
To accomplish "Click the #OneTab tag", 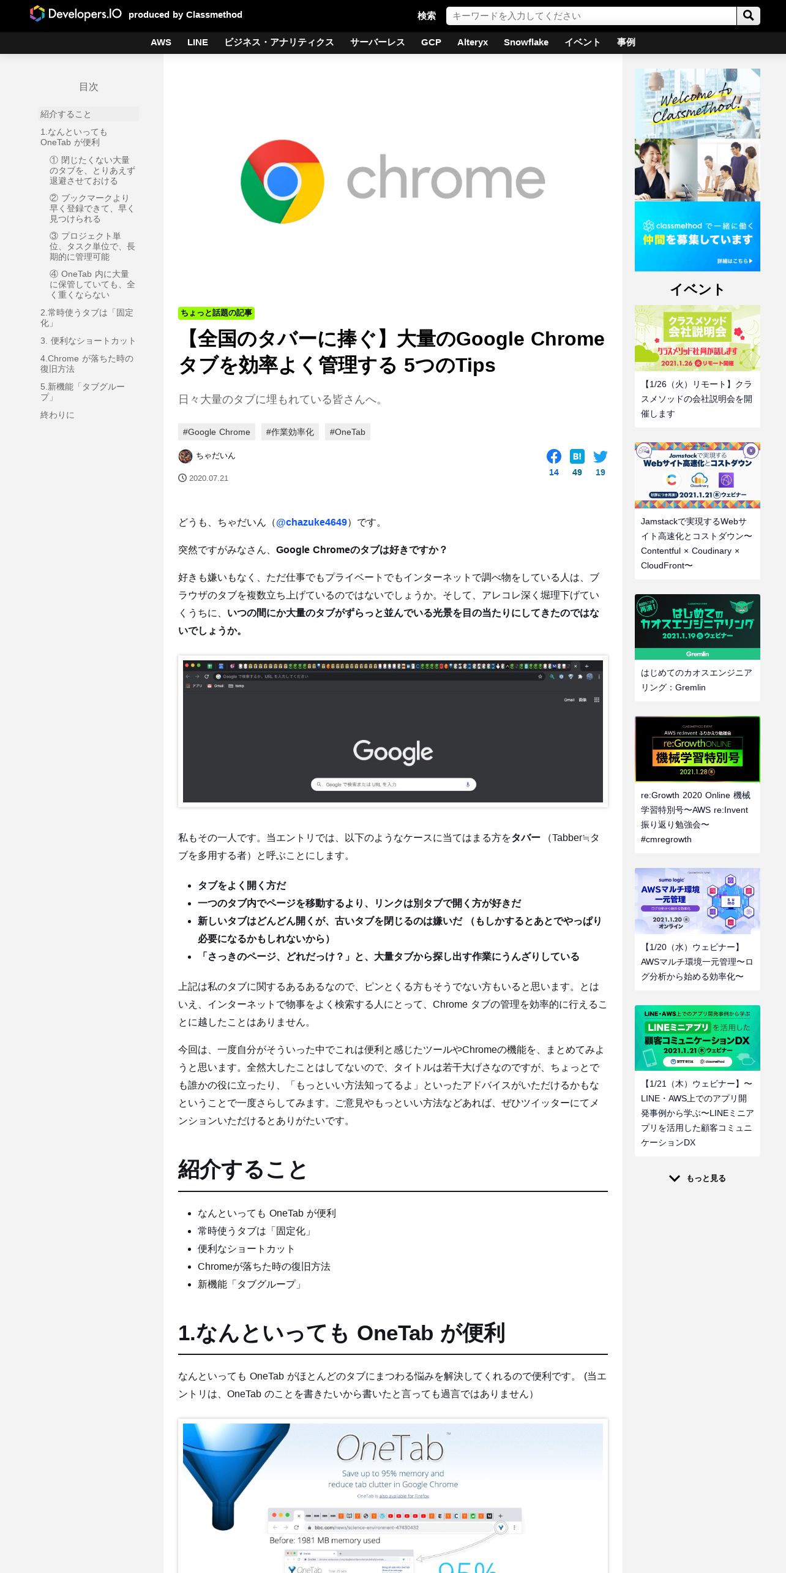I will tap(348, 432).
